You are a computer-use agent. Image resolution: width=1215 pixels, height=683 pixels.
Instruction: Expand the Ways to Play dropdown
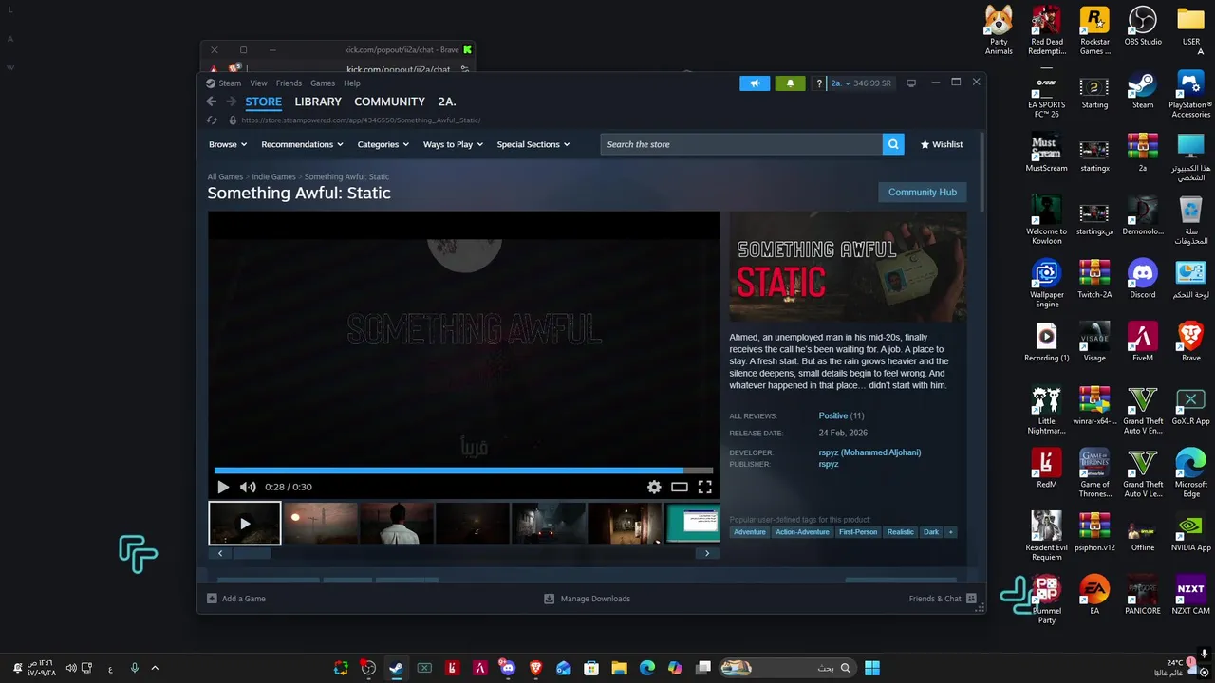coord(454,144)
